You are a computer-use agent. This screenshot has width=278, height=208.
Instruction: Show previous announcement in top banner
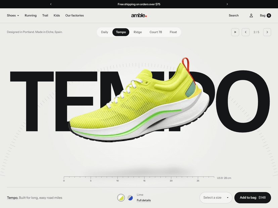click(51, 4)
